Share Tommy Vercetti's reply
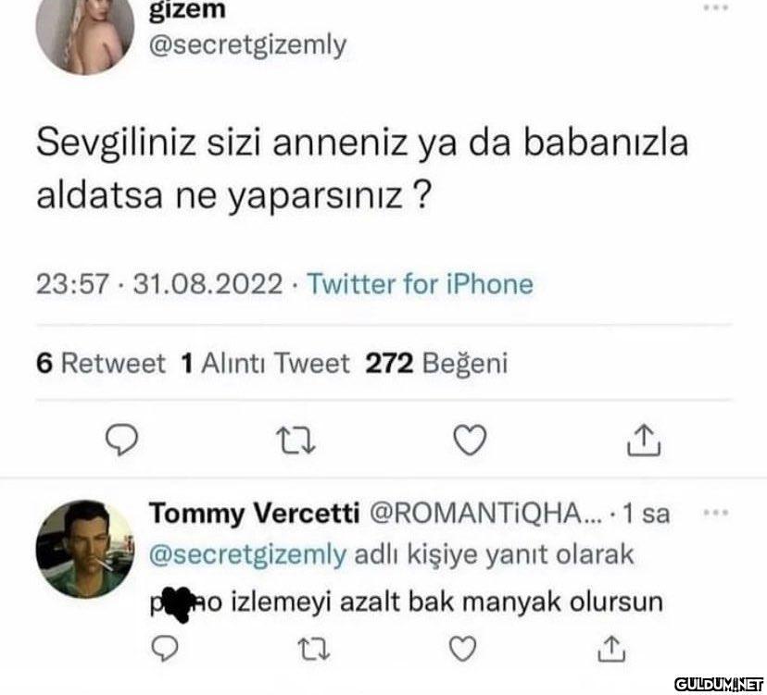The width and height of the screenshot is (767, 695). click(612, 645)
